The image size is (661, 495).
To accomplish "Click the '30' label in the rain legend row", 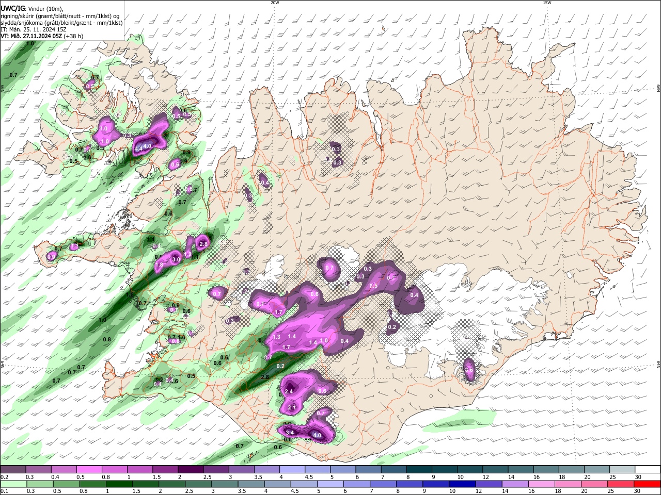I will point(638,491).
